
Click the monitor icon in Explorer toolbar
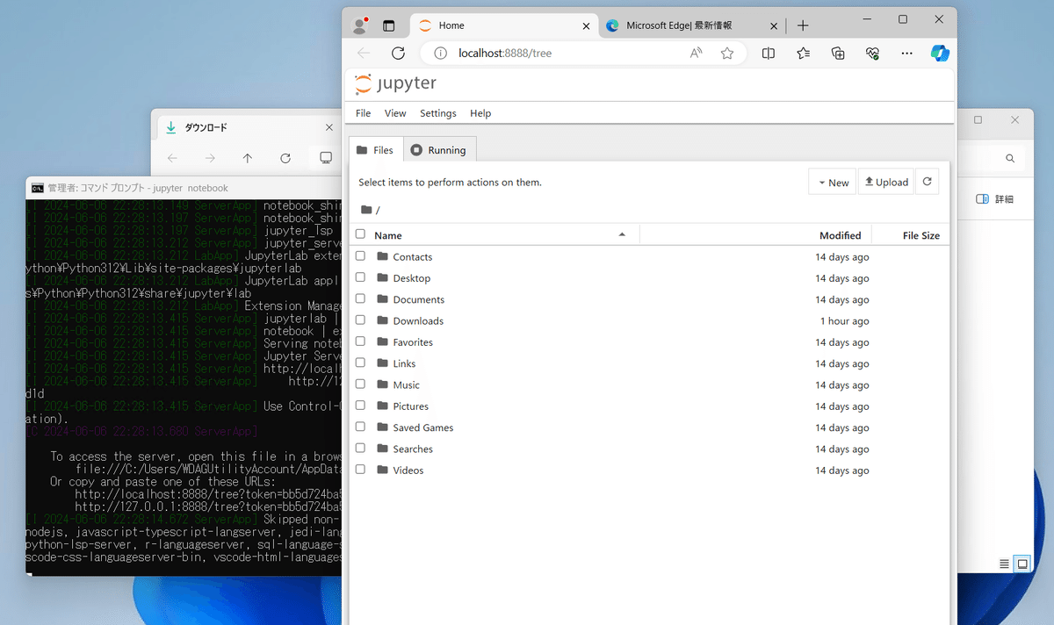(326, 158)
